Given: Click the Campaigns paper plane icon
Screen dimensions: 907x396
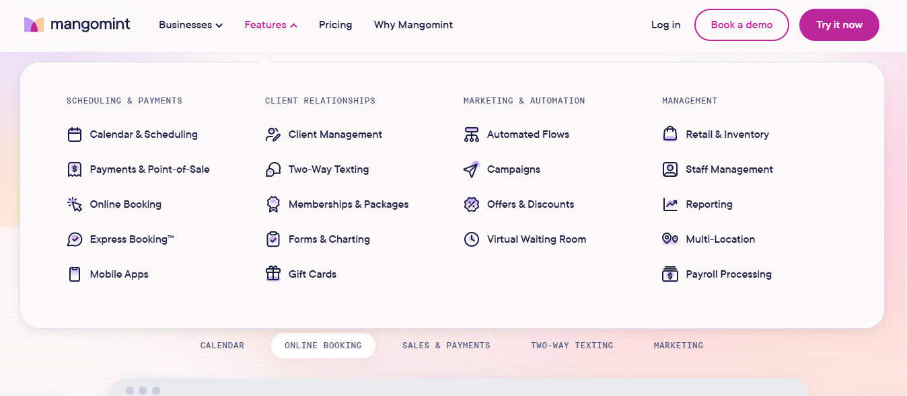Looking at the screenshot, I should pos(472,169).
